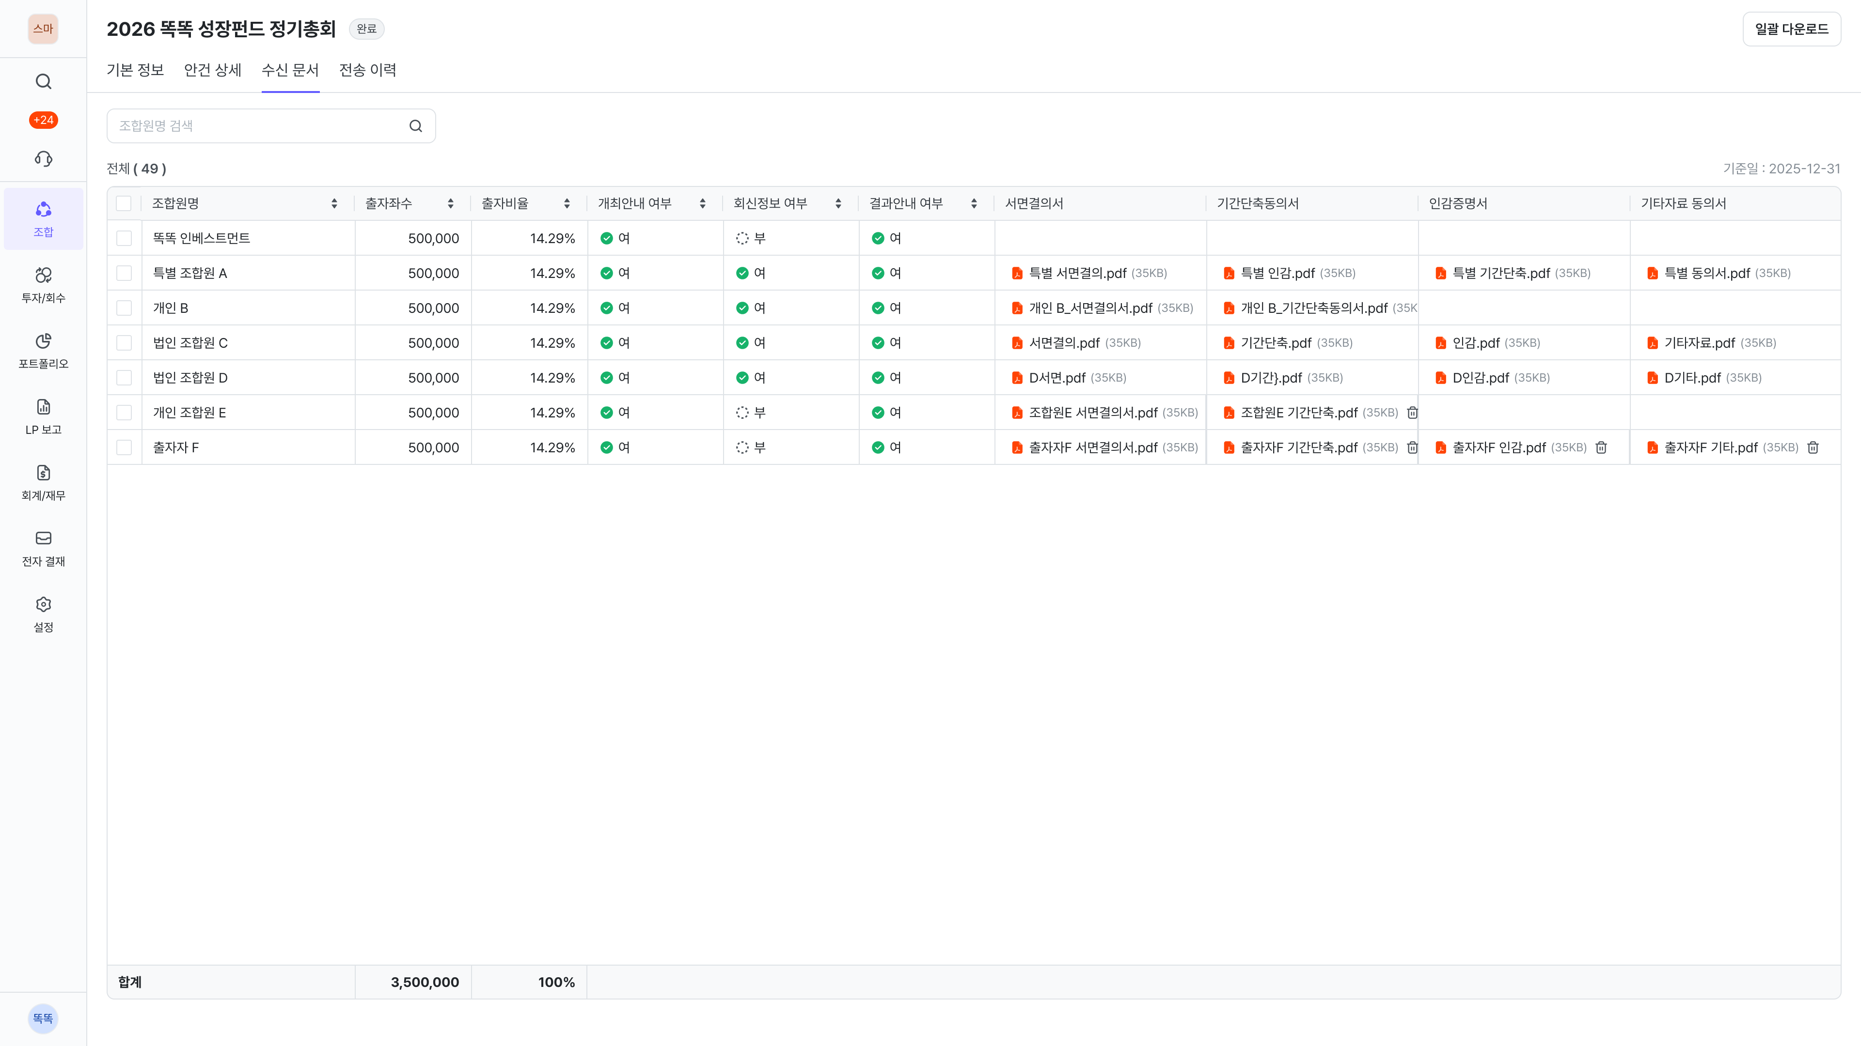Image resolution: width=1861 pixels, height=1046 pixels.
Task: Click the search icon in the sidebar
Action: click(x=43, y=81)
